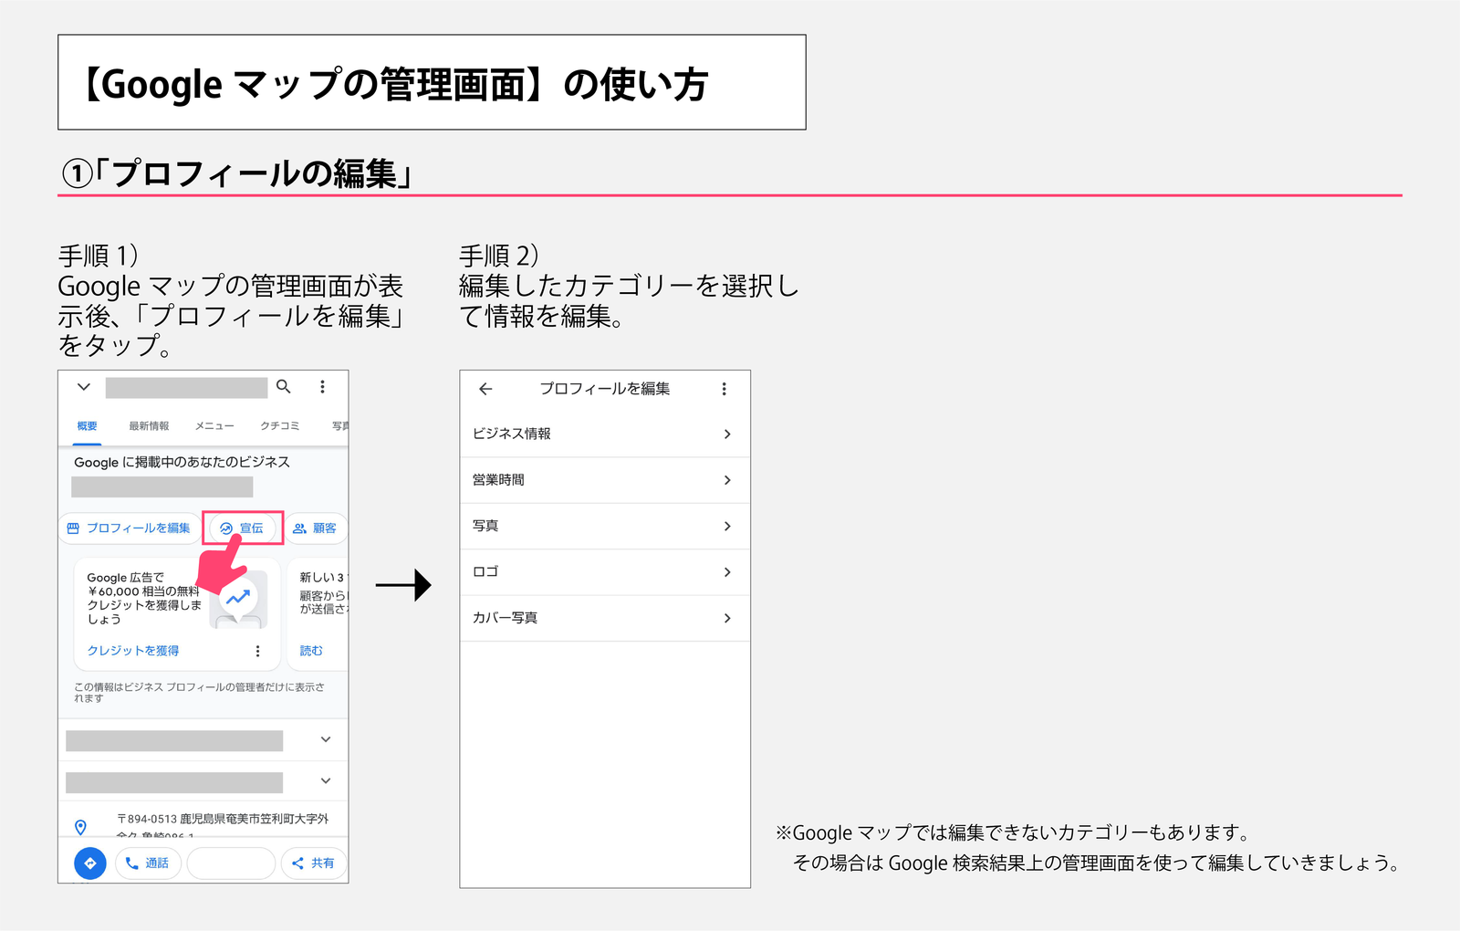
Task: Switch to the 最新情報 tab
Action: point(149,426)
